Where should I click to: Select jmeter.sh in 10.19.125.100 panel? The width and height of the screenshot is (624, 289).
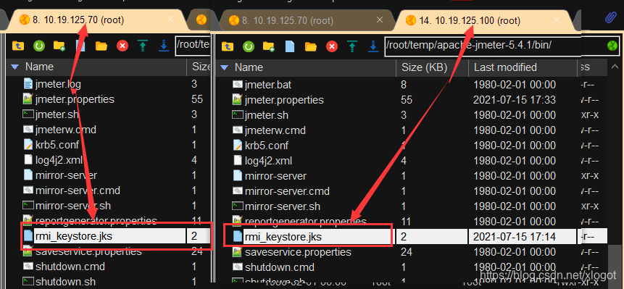(x=266, y=115)
